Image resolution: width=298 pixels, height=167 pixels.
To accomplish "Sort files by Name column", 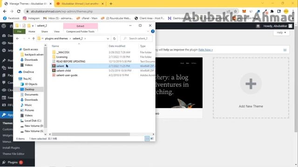I will 55,46.
